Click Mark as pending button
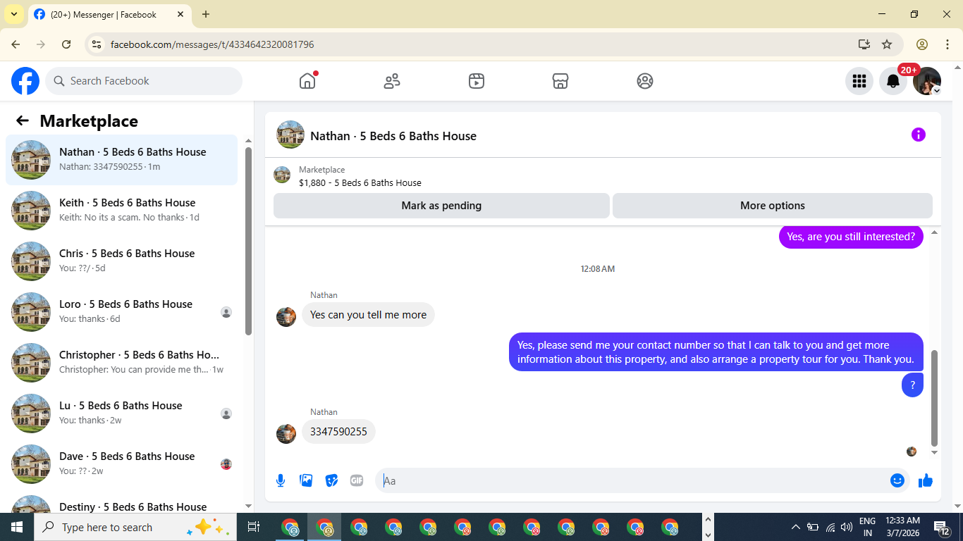Image resolution: width=963 pixels, height=541 pixels. click(x=441, y=206)
